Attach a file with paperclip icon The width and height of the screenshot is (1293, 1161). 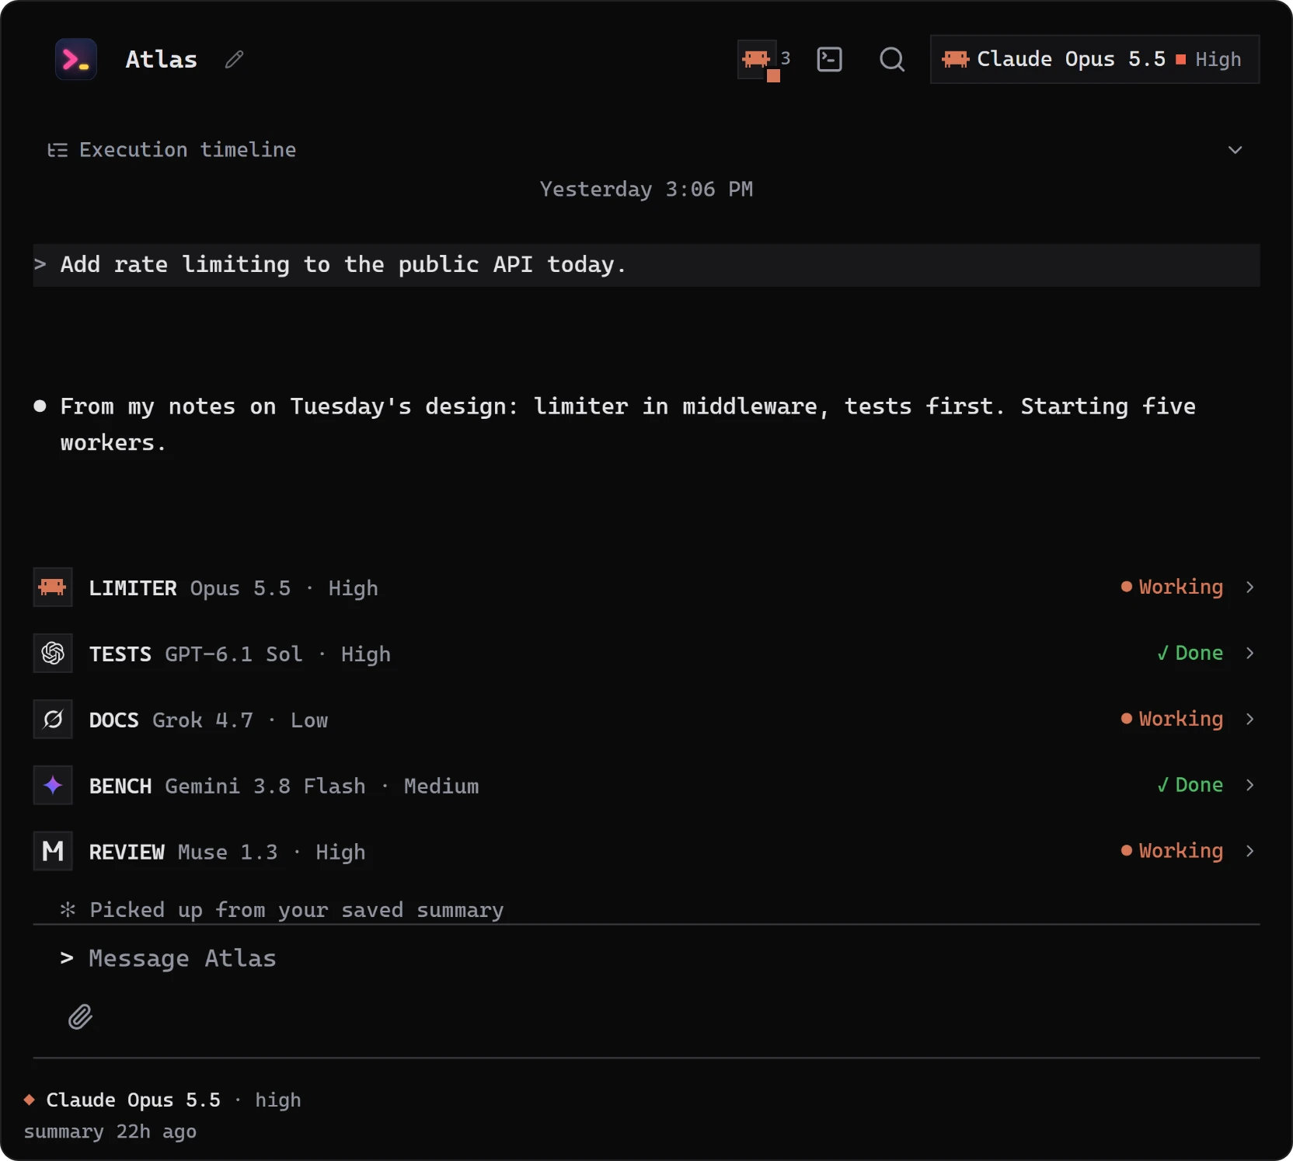(x=80, y=1017)
